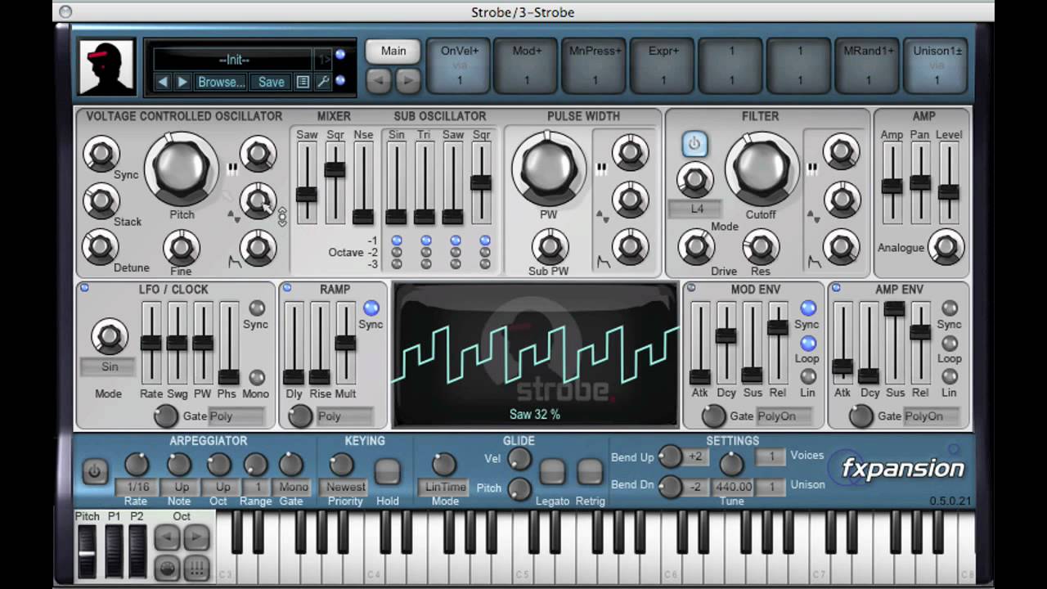Click the Res knob in Filter
Image resolution: width=1047 pixels, height=589 pixels.
tap(761, 246)
